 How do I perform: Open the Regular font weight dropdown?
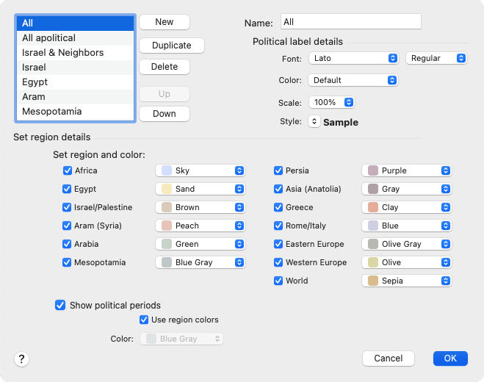click(x=436, y=58)
